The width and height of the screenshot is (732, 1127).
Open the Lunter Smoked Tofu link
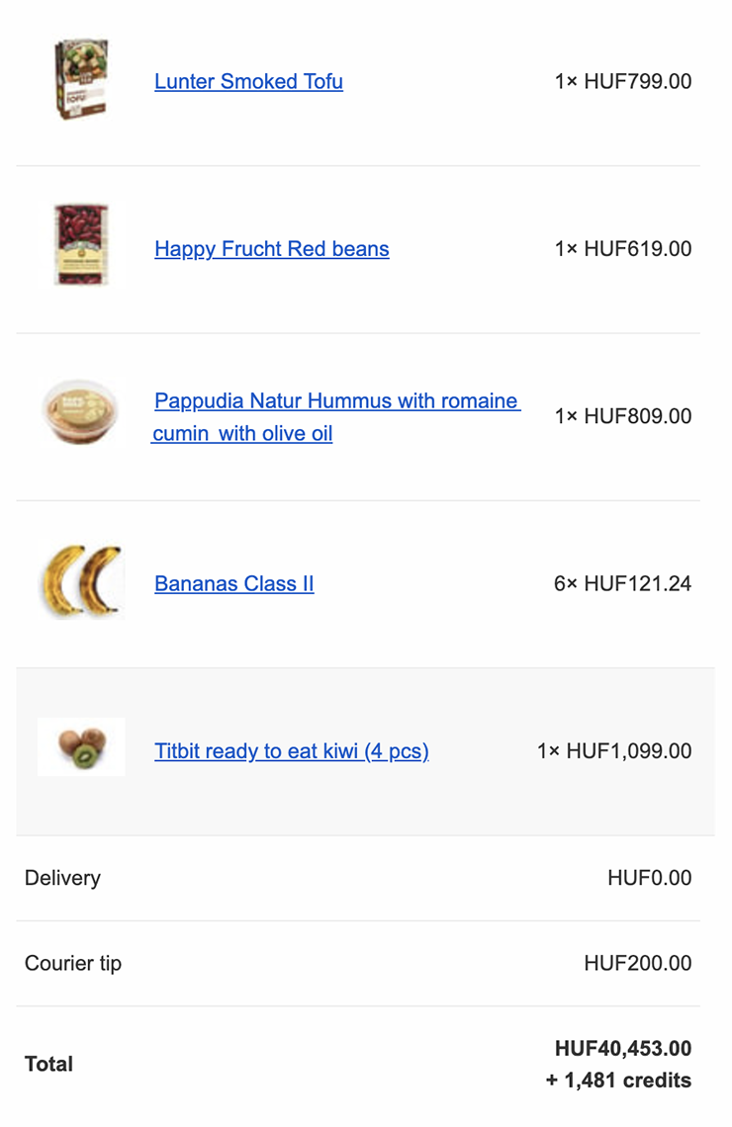pos(249,81)
